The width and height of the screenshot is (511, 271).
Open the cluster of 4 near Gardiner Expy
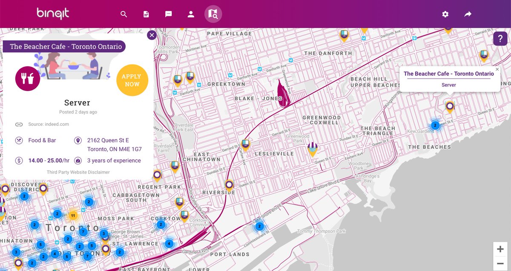click(169, 244)
